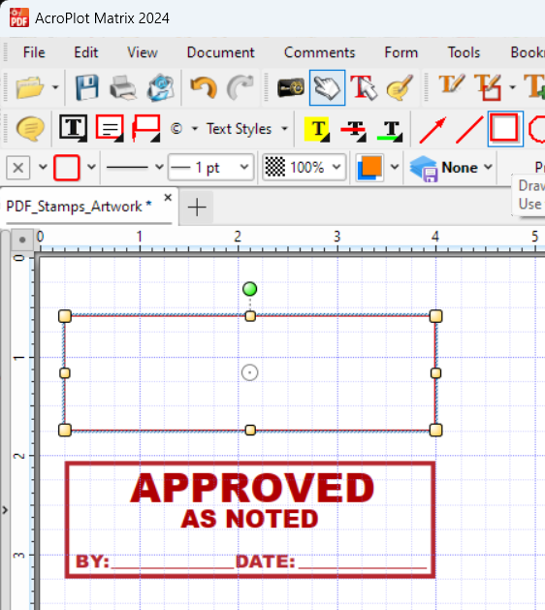Add a new tab with plus button
This screenshot has width=545, height=610.
click(197, 207)
